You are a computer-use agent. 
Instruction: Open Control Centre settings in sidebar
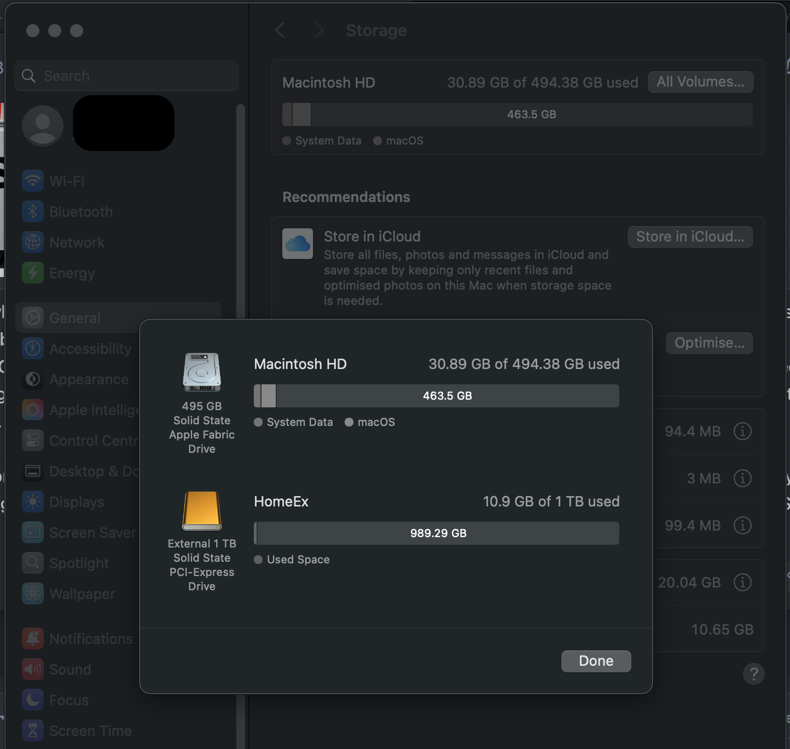coord(78,441)
